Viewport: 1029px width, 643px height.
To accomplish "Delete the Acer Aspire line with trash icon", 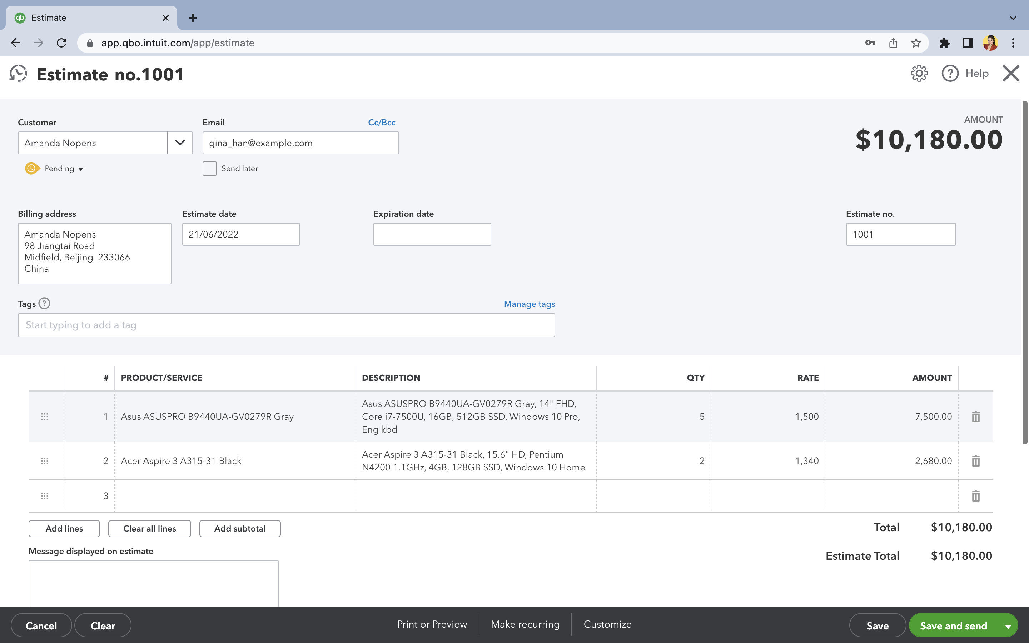I will coord(975,461).
